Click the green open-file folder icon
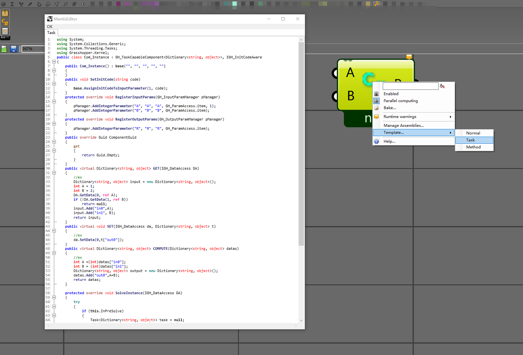 (x=4, y=49)
